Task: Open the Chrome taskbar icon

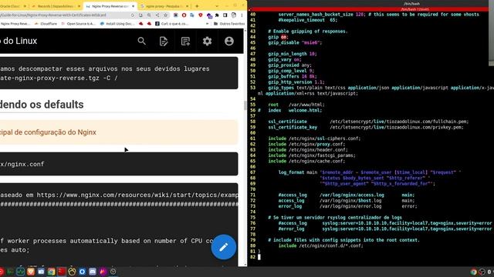Action: (x=52, y=272)
